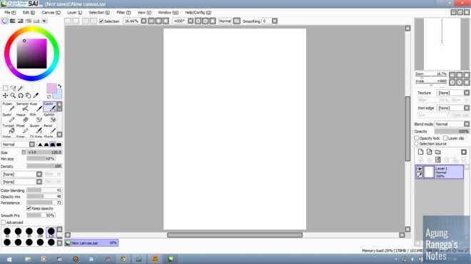This screenshot has height=264, width=471.
Task: Select the 120 brush size preset
Action: [x=51, y=232]
